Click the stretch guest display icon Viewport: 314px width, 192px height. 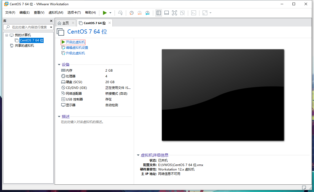point(205,13)
